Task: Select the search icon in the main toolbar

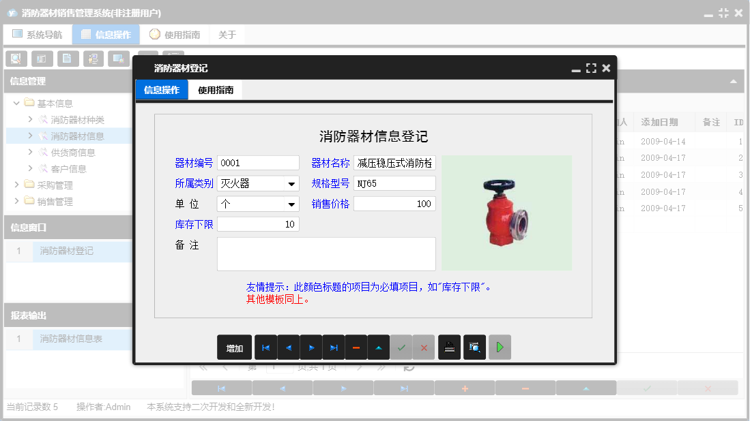Action: [x=16, y=59]
